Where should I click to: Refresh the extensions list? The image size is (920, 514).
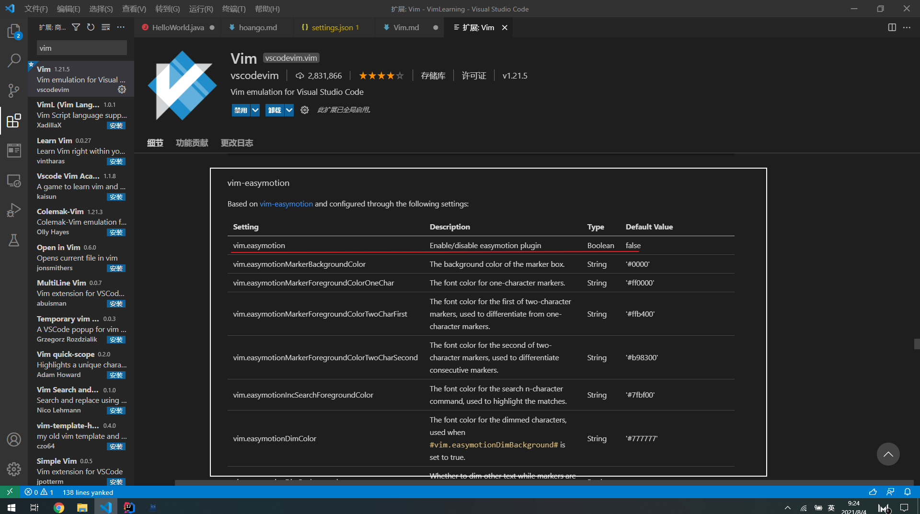[x=91, y=27]
